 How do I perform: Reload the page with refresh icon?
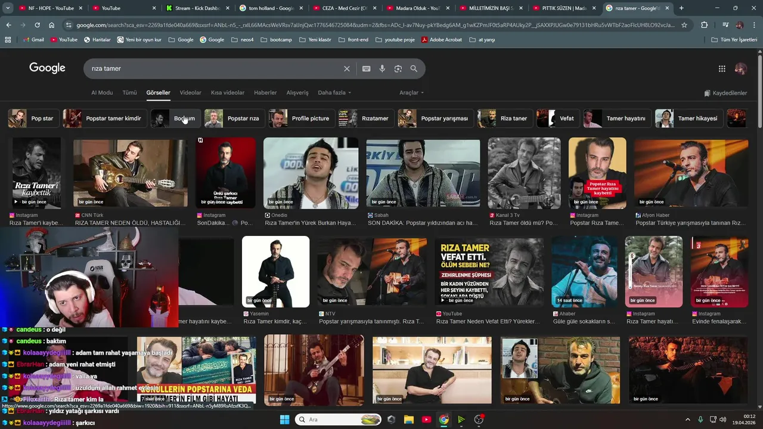point(37,25)
